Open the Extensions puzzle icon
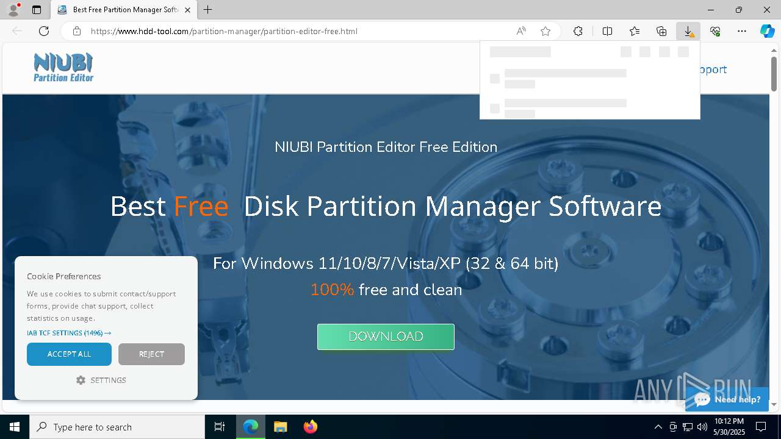Viewport: 781px width, 439px height. point(578,31)
